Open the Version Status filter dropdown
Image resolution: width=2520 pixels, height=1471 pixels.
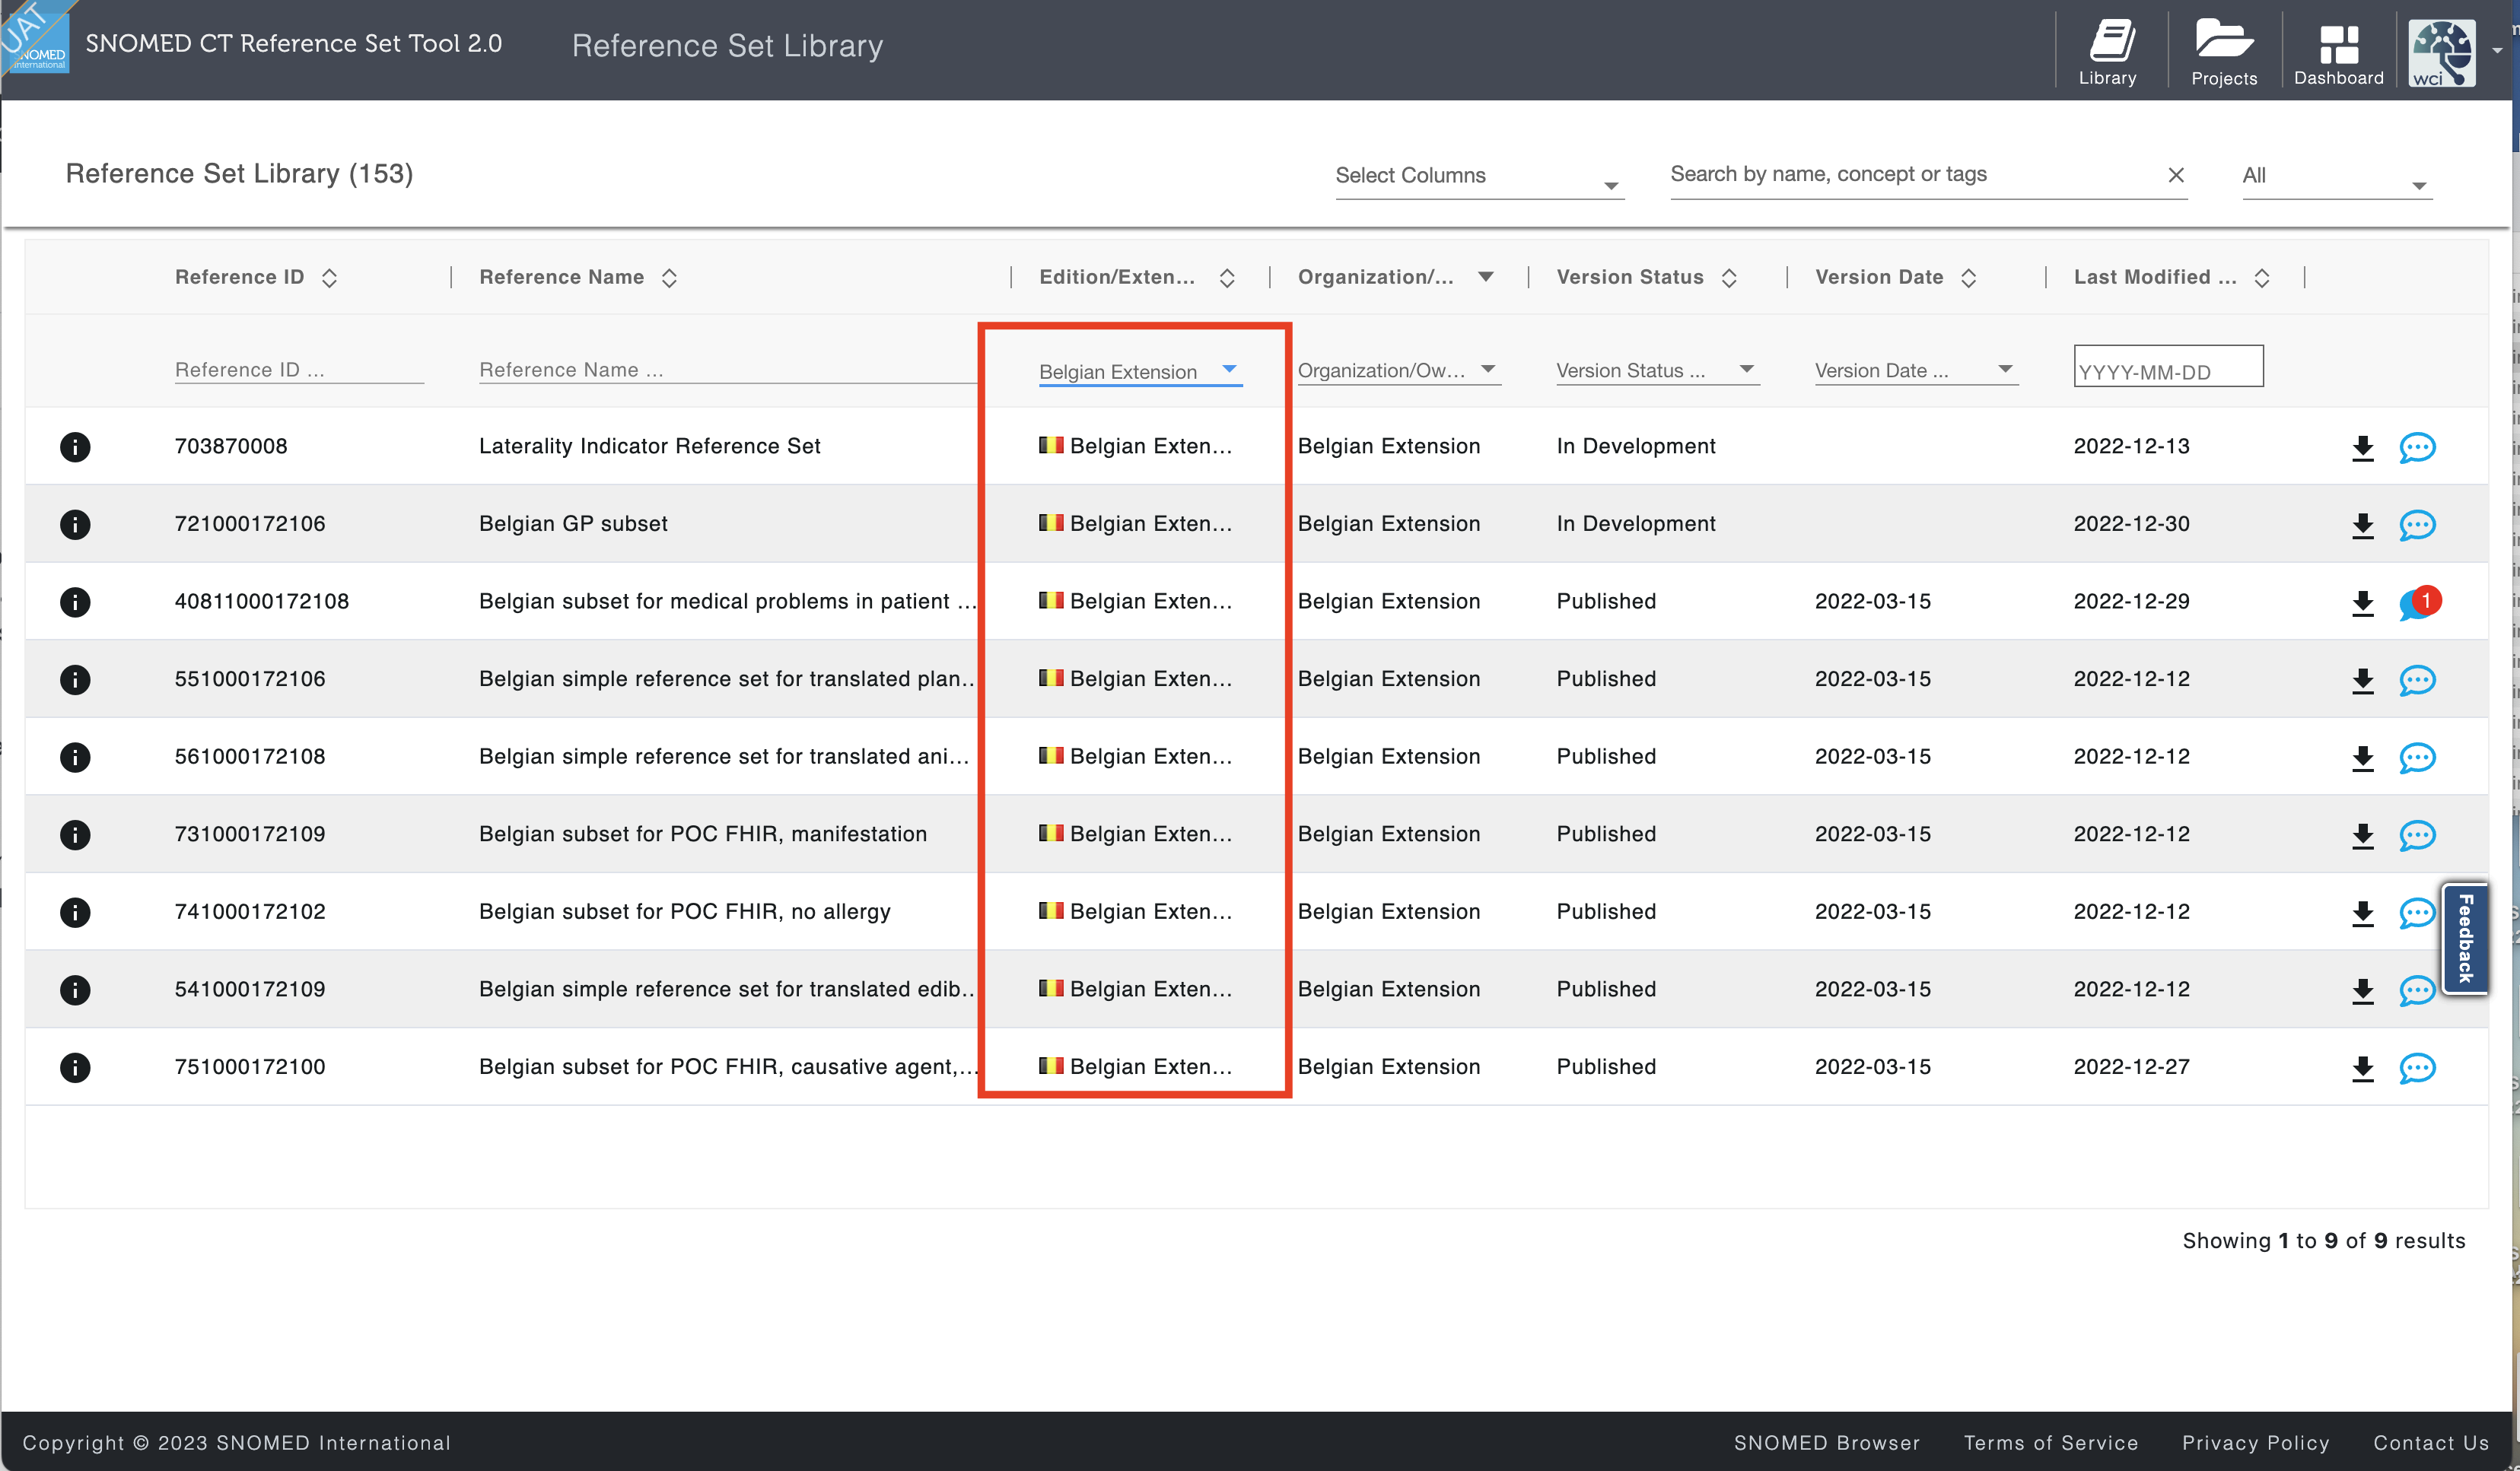point(1657,370)
